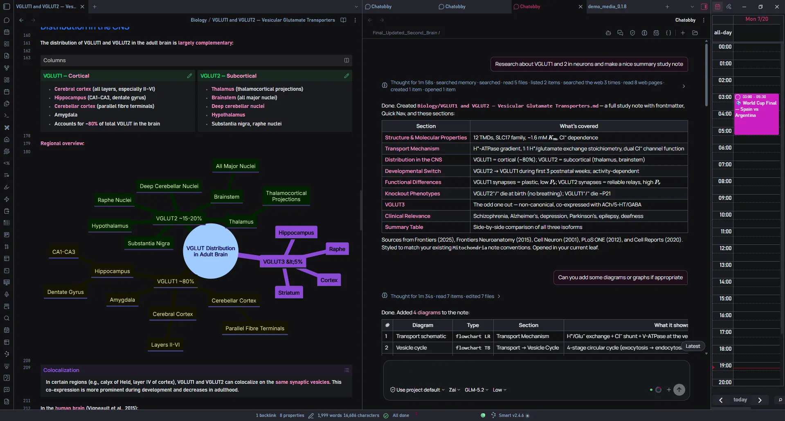Viewport: 785px width, 421px height.
Task: Open the Low effort dropdown
Action: click(x=499, y=390)
